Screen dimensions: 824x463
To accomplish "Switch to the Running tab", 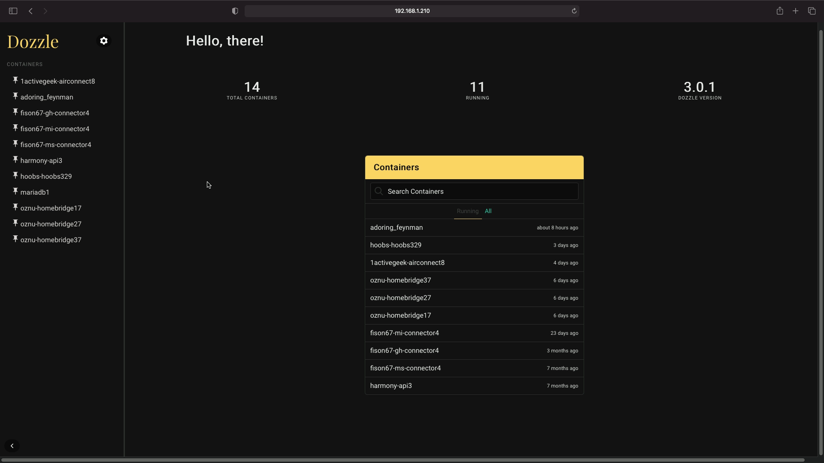I will pyautogui.click(x=467, y=211).
